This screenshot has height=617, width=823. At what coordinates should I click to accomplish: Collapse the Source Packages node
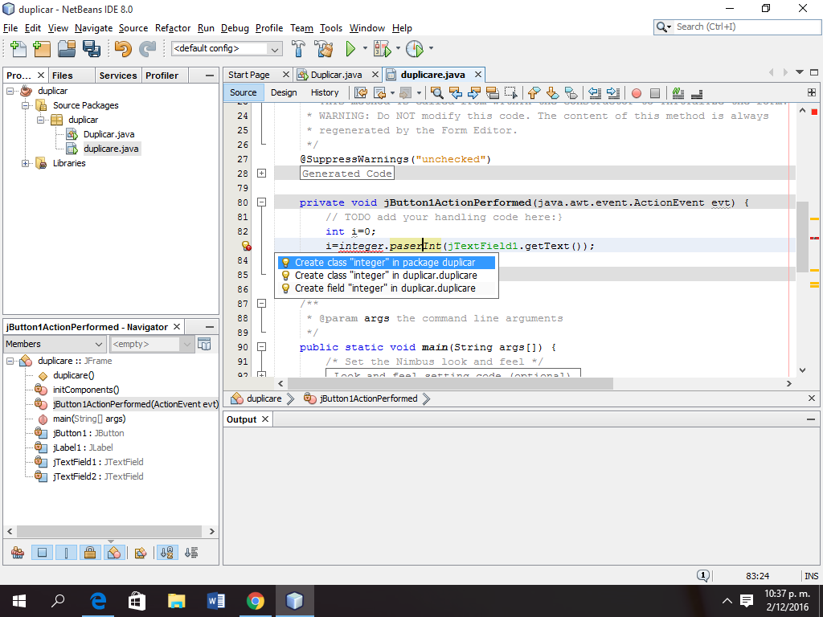coord(25,105)
